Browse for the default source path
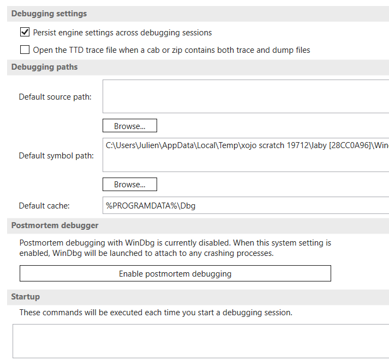Screen dimensions: 389x361 130,126
